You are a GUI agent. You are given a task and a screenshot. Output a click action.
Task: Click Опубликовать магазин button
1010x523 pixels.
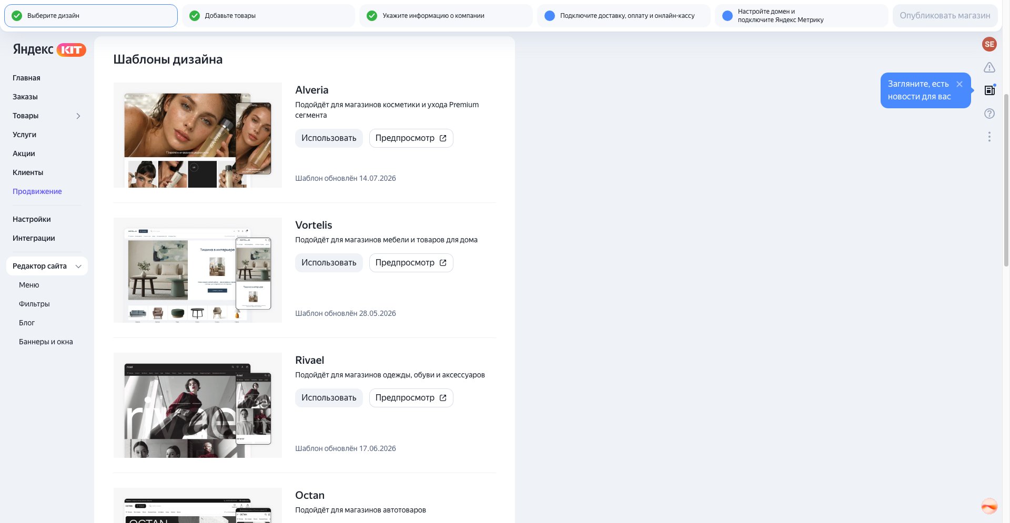tap(945, 16)
